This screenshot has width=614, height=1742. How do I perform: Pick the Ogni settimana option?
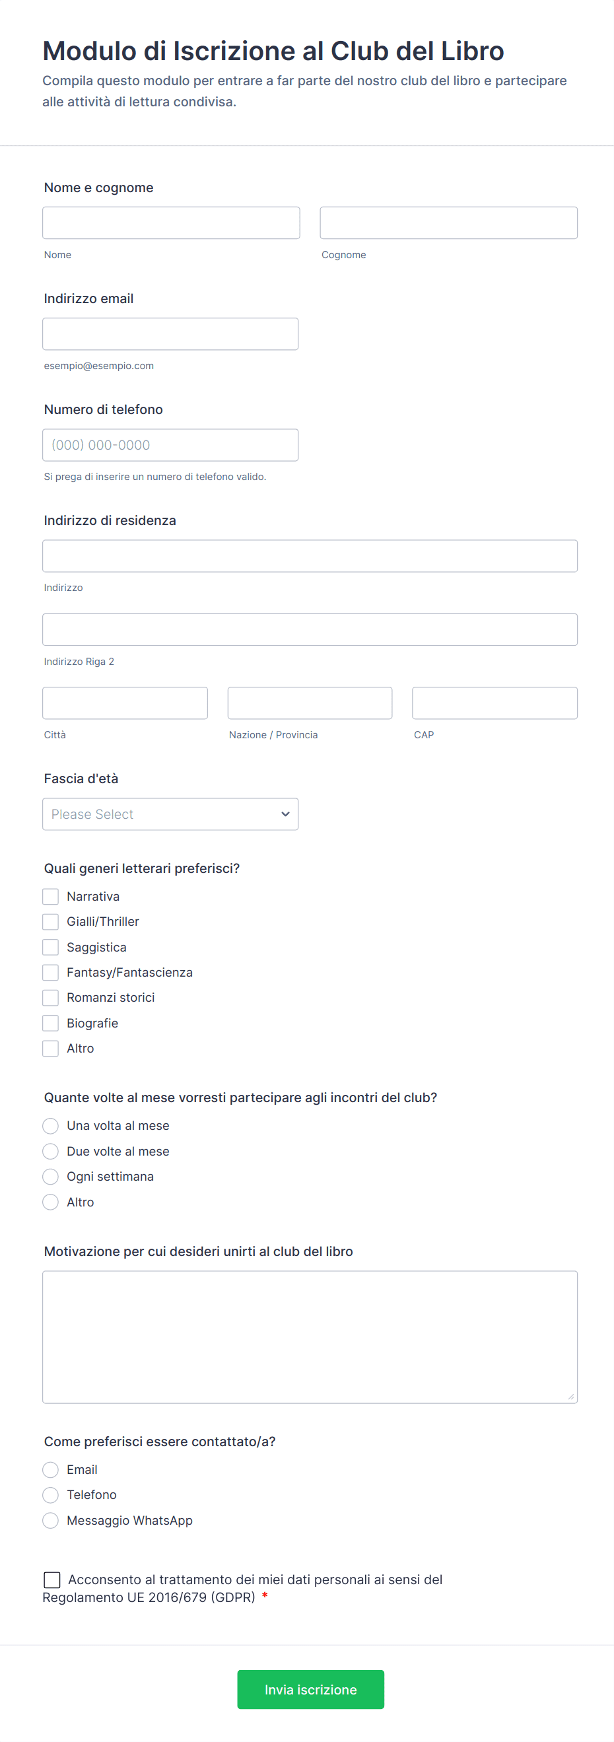pos(51,1177)
